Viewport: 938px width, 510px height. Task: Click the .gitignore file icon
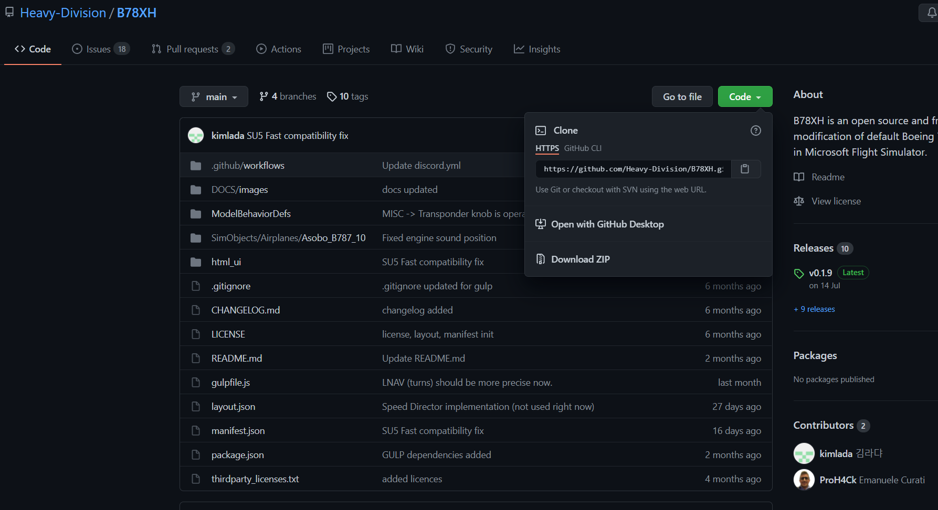196,286
